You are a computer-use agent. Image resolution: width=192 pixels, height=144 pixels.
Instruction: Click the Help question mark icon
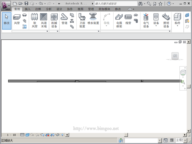coord(169,4)
